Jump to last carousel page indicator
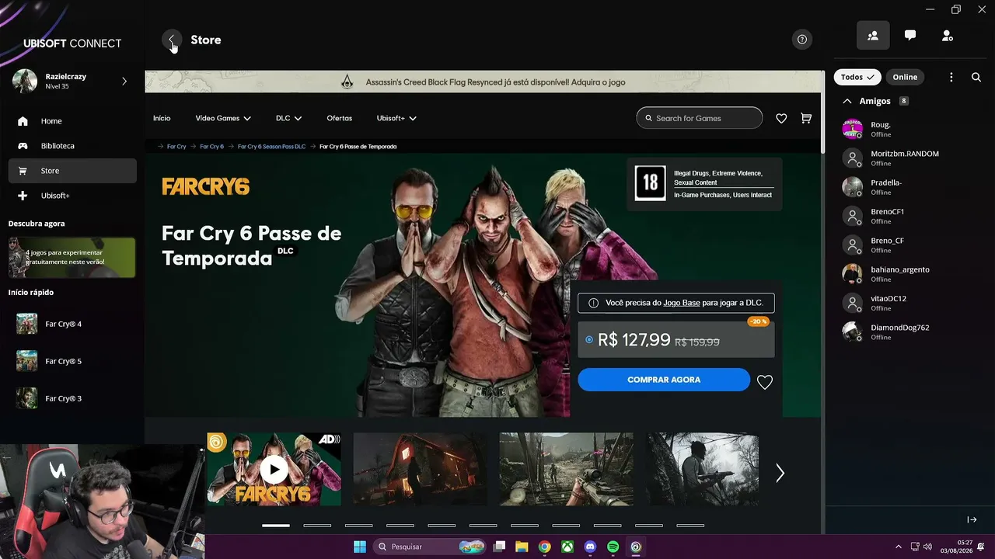 [x=690, y=526]
